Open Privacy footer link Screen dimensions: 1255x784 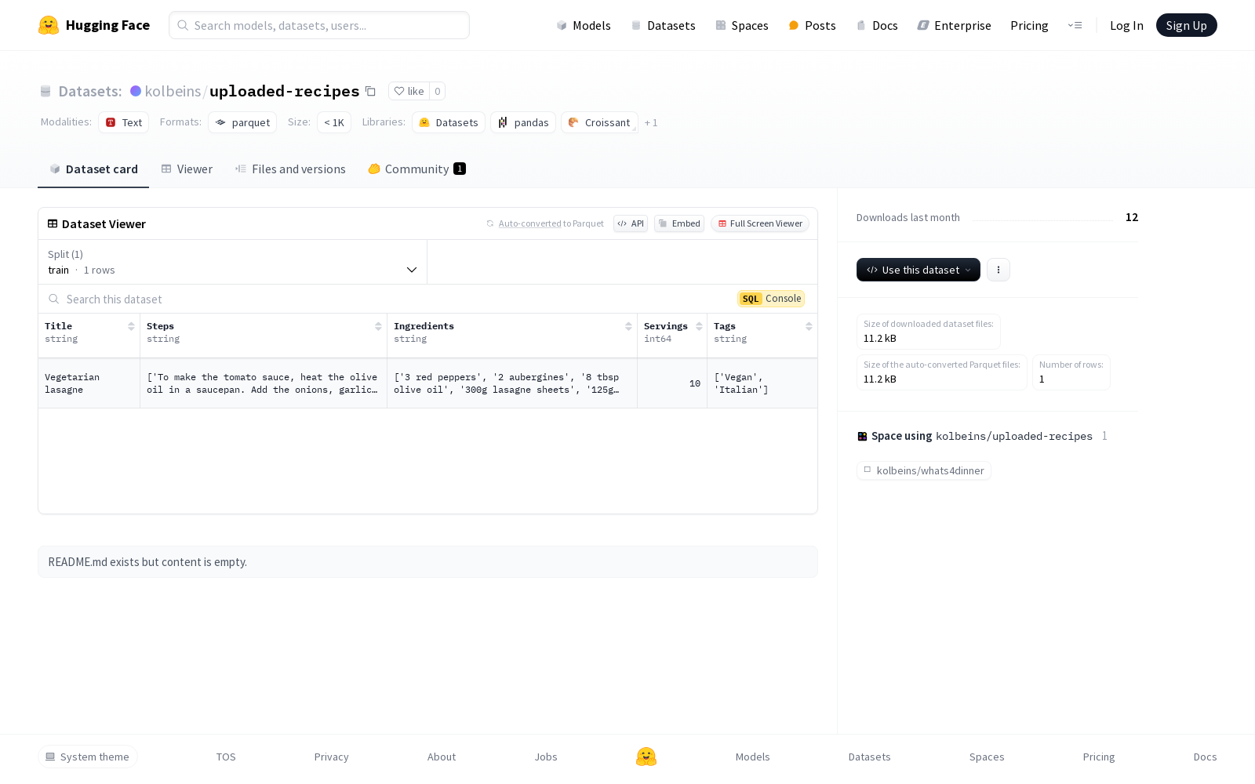coord(331,757)
